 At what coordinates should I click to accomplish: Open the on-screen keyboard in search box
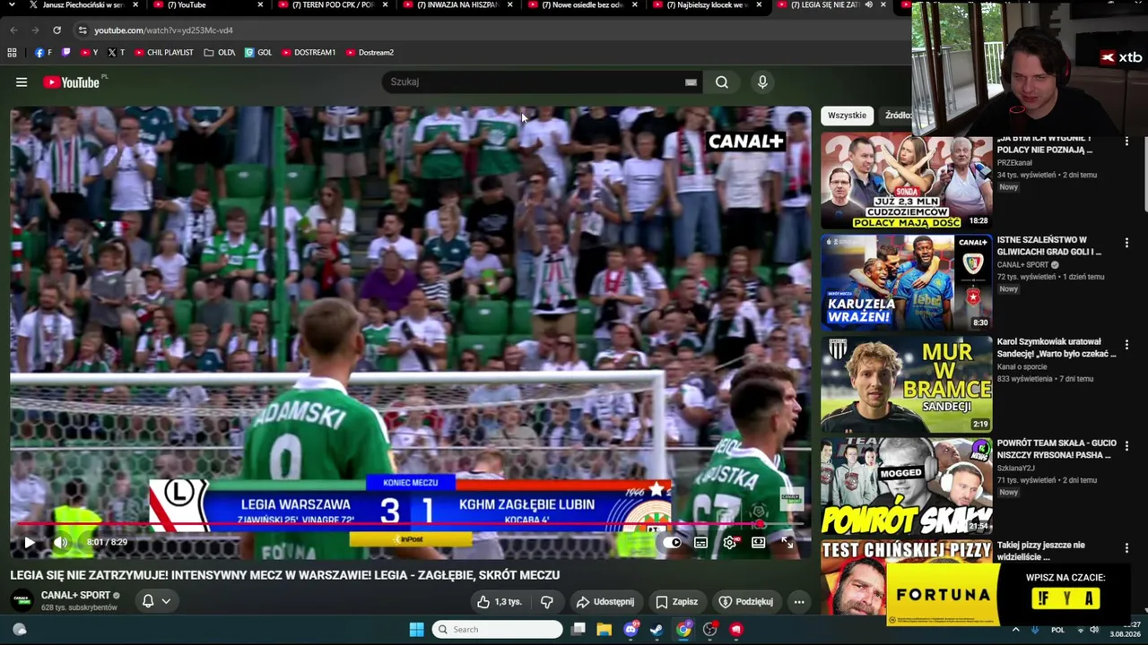pos(691,82)
